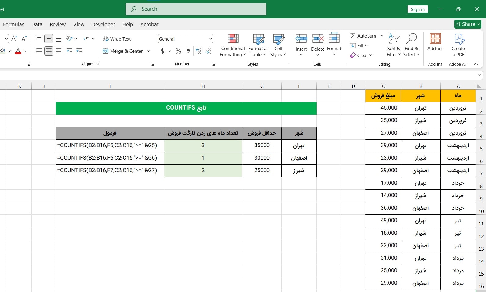Viewport: 486px width, 292px height.
Task: Expand the Merge & Center dropdown arrow
Action: [149, 51]
